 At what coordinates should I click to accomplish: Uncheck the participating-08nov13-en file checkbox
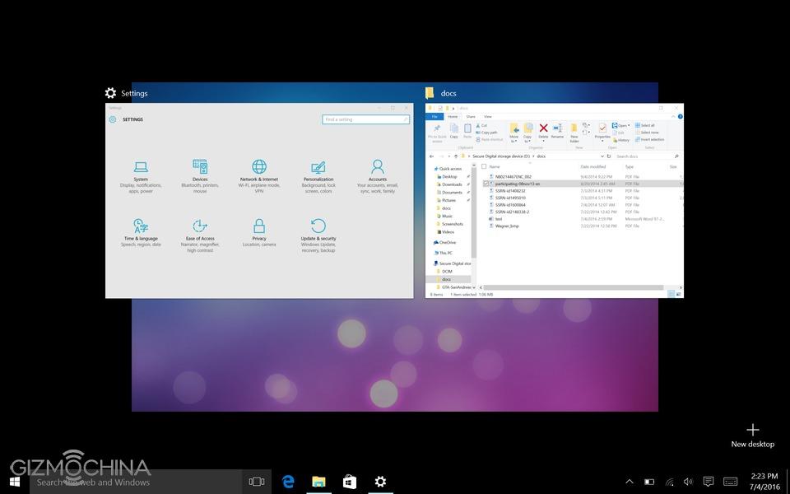click(486, 184)
